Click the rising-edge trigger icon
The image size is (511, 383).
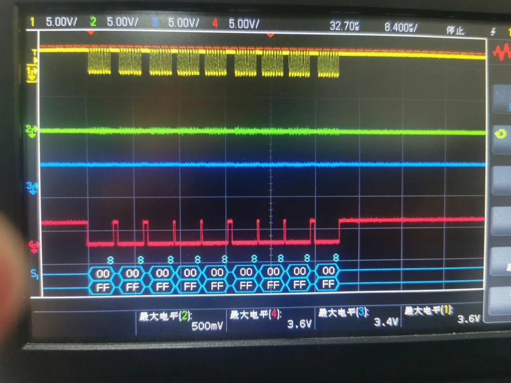(494, 32)
